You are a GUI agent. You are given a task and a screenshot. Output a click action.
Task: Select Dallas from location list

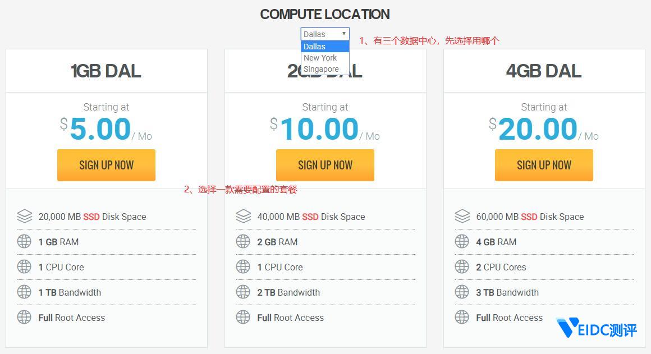tap(315, 47)
